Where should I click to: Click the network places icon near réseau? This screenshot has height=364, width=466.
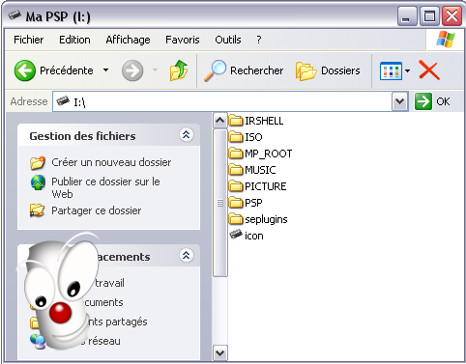[x=38, y=342]
